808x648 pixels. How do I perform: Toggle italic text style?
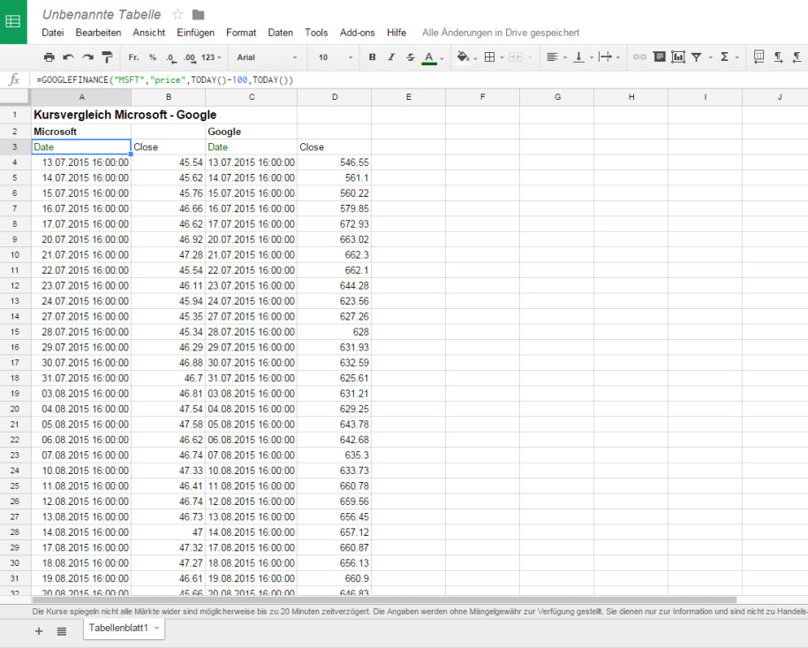click(x=391, y=57)
